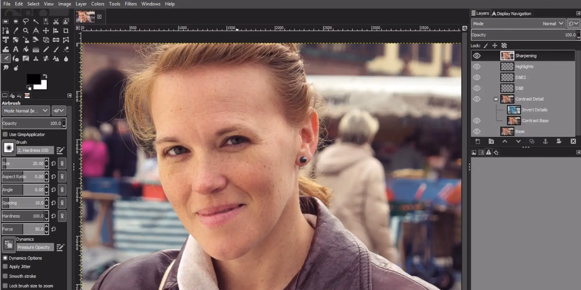Swap foreground and background colors
This screenshot has width=581, height=290.
(x=45, y=76)
